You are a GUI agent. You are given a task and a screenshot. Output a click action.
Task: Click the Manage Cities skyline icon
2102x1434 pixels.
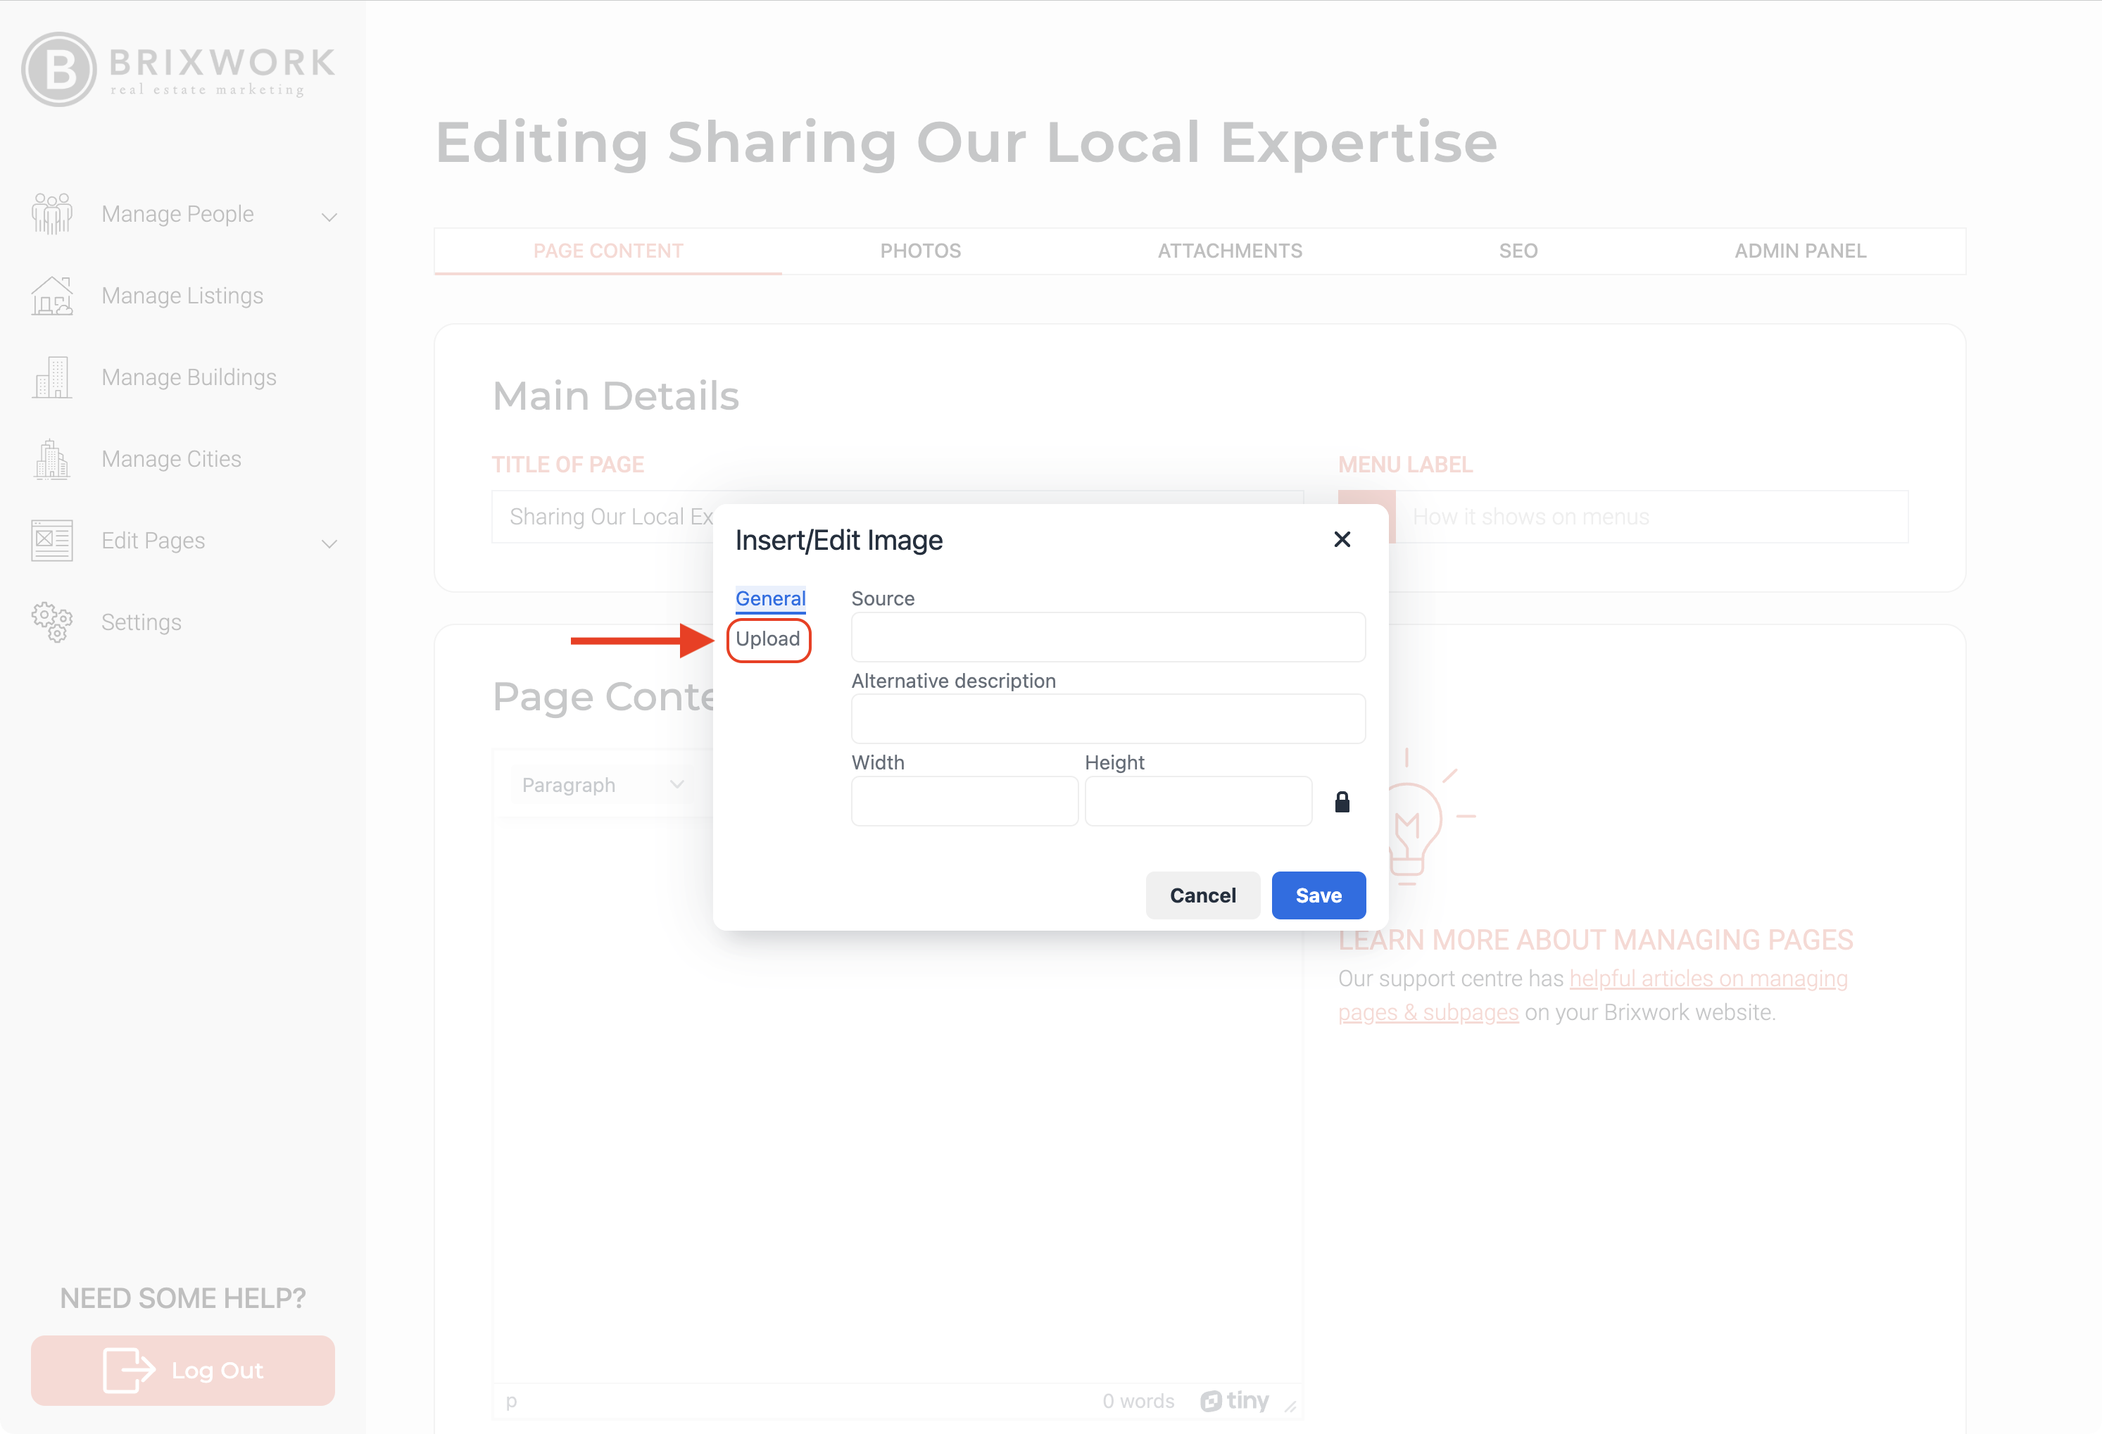51,459
